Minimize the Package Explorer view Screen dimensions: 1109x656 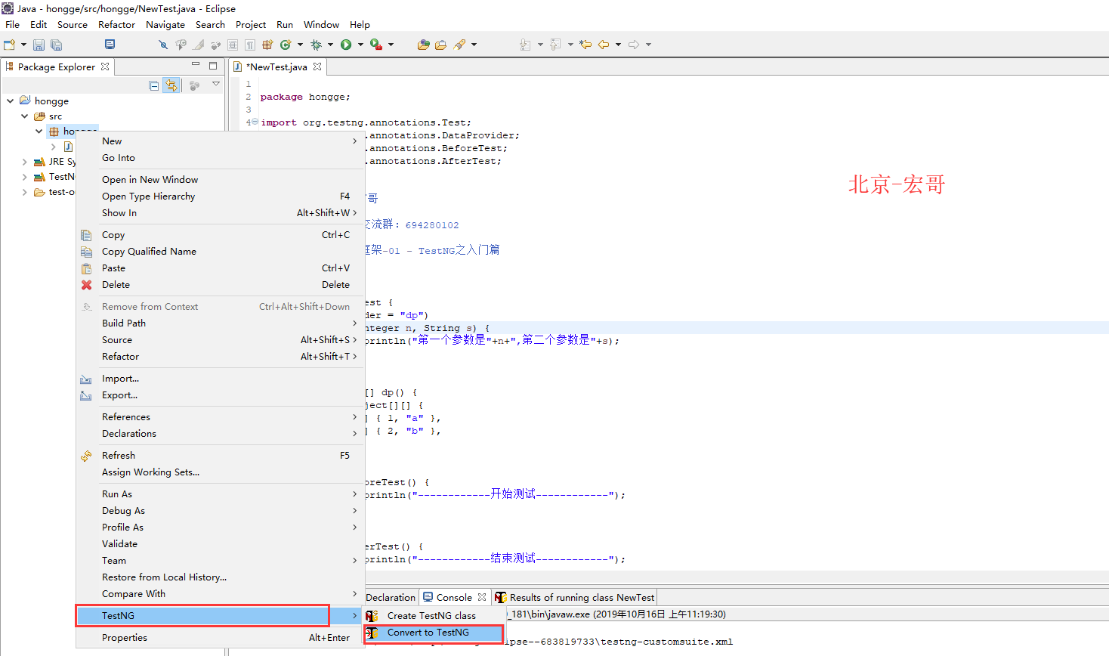click(x=196, y=65)
